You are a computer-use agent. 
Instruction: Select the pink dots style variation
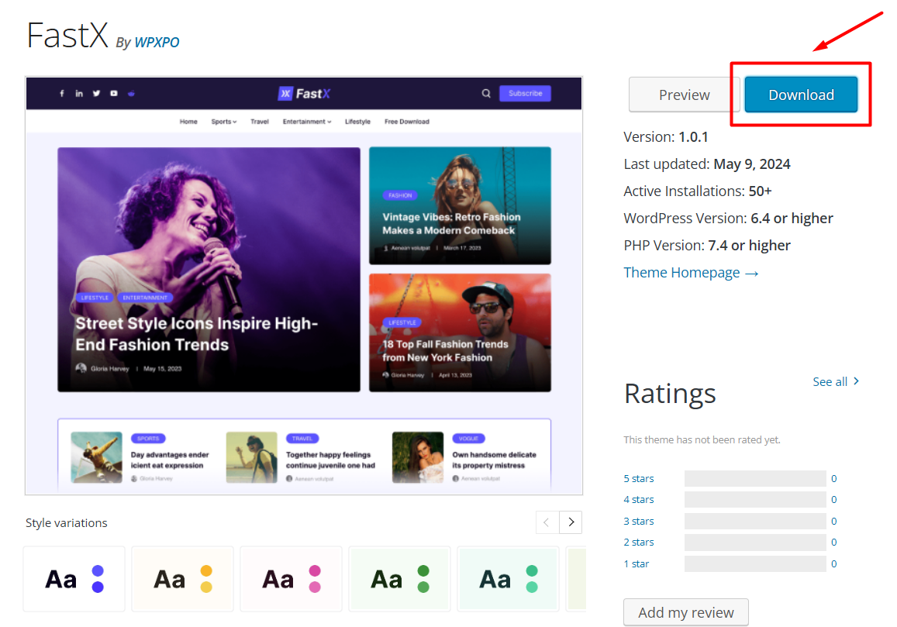[291, 579]
